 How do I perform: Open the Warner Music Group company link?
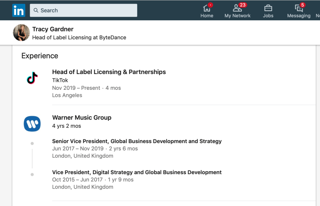click(82, 117)
